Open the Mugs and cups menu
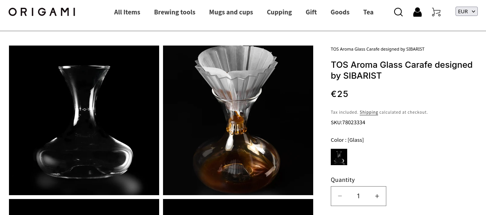The height and width of the screenshot is (215, 486). [231, 12]
